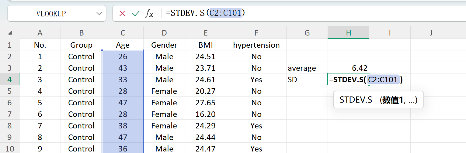
Task: Click the age cell with 43
Action: [x=123, y=68]
